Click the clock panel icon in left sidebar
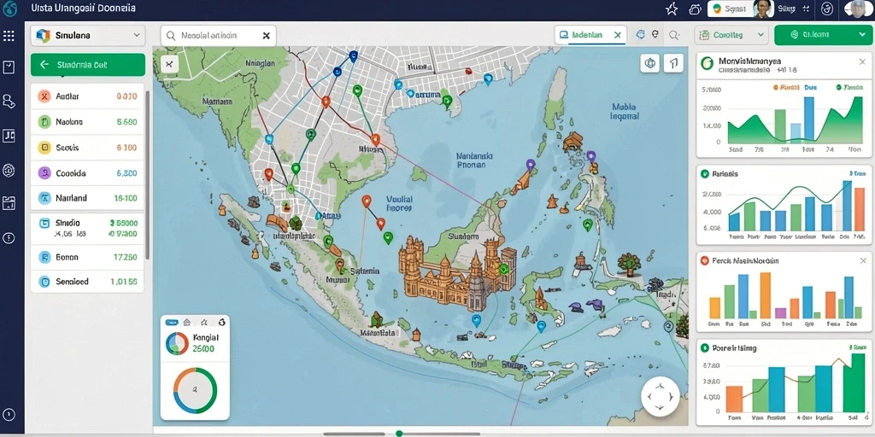Viewport: 875px width, 437px height. coord(9,68)
